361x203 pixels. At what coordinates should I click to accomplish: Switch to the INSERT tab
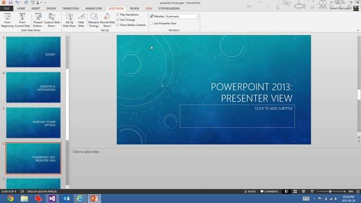36,8
